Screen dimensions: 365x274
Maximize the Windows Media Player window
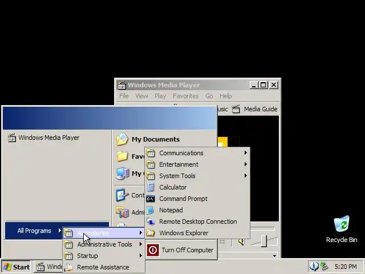pyautogui.click(x=263, y=85)
